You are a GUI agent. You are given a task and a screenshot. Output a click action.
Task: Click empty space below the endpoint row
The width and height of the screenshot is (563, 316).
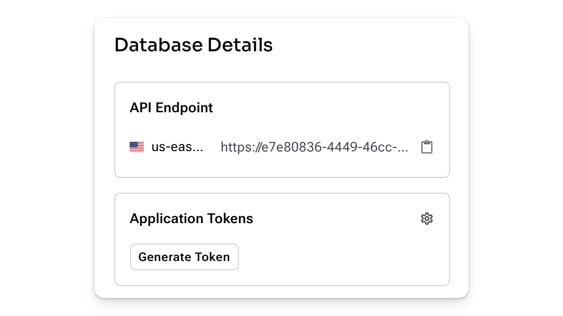pos(281,166)
